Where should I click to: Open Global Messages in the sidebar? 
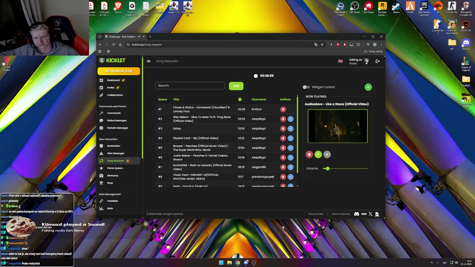(117, 121)
